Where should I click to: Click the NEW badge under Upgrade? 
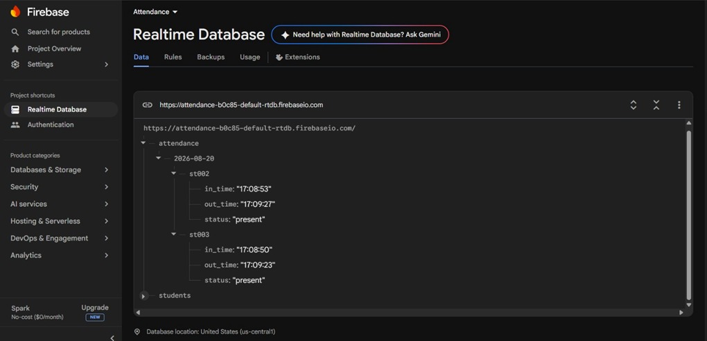[95, 317]
